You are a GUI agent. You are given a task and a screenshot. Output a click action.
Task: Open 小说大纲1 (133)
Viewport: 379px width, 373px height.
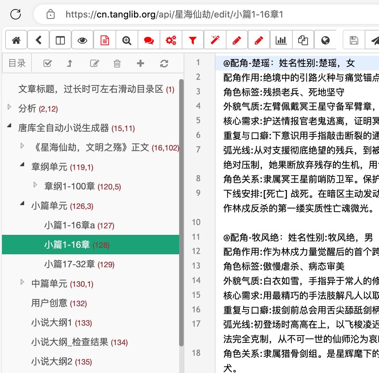click(x=62, y=322)
